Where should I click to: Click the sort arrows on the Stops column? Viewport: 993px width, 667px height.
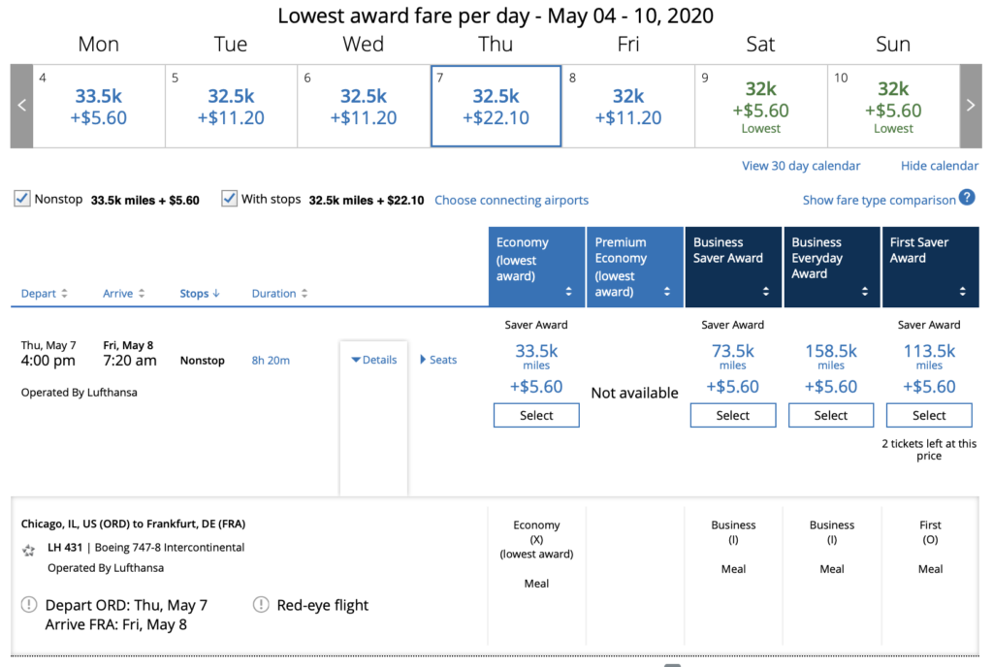215,293
